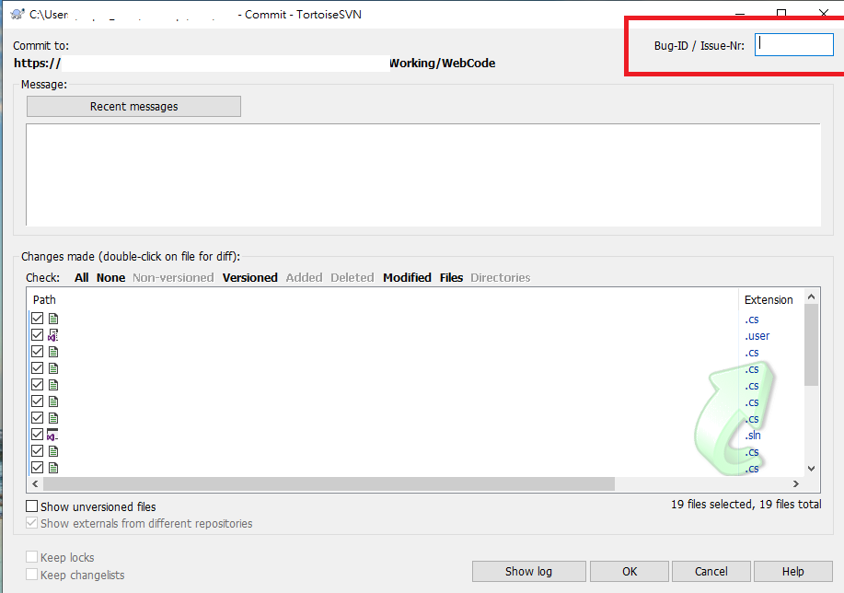Screen dimensions: 844x593
Task: Minimize the Commit dialog window
Action: (x=740, y=14)
